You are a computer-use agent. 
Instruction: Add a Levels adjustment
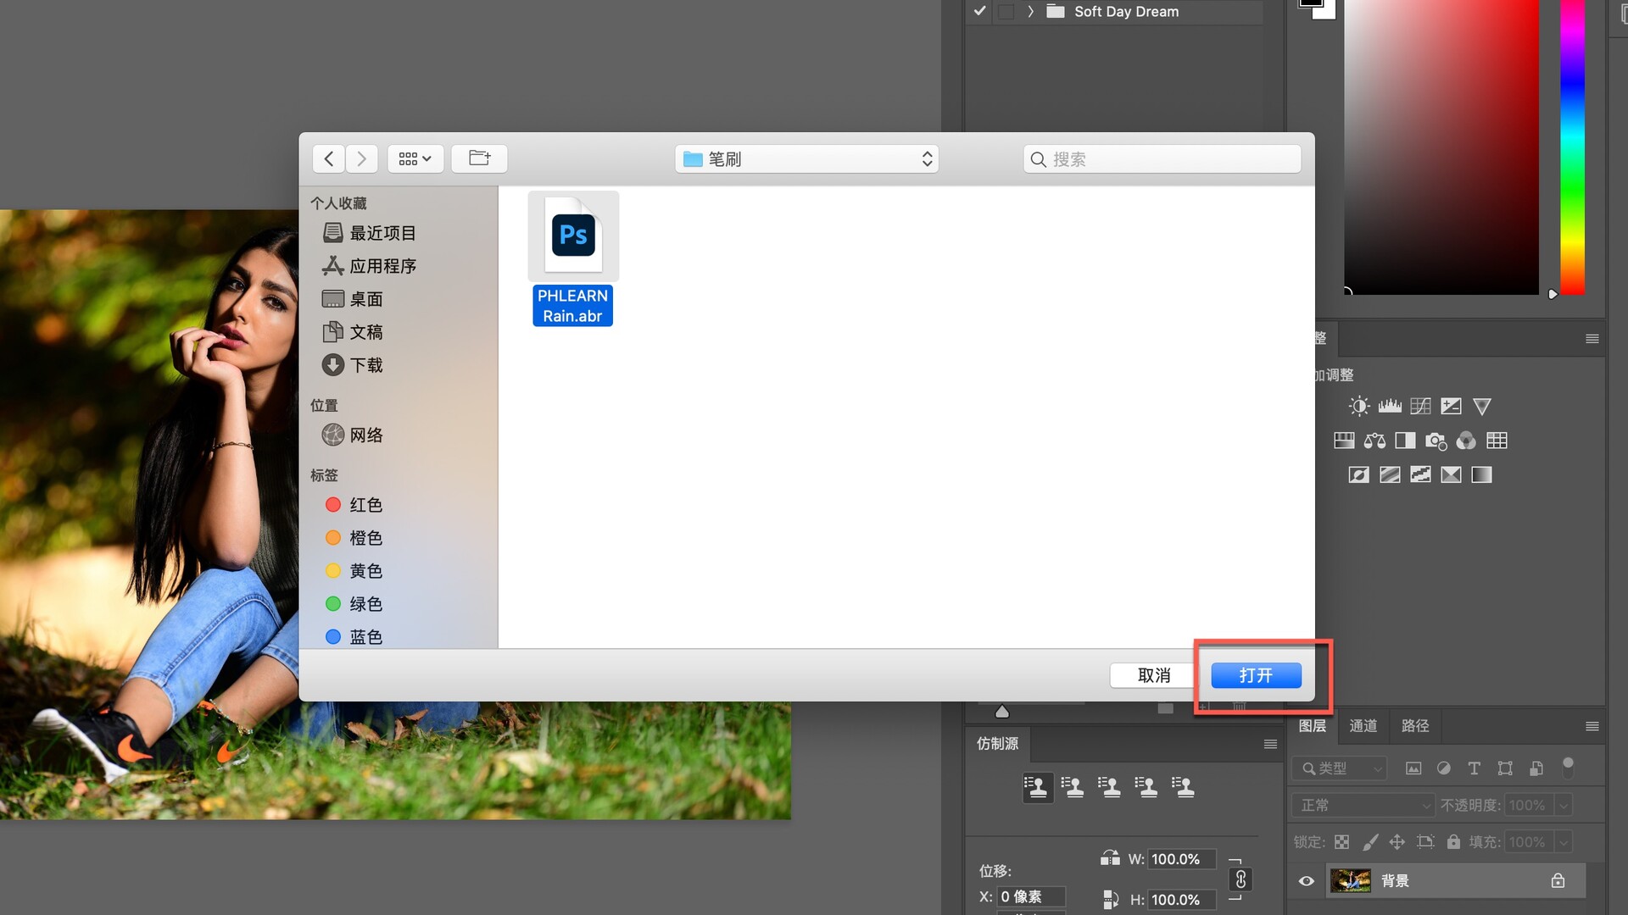pos(1390,407)
